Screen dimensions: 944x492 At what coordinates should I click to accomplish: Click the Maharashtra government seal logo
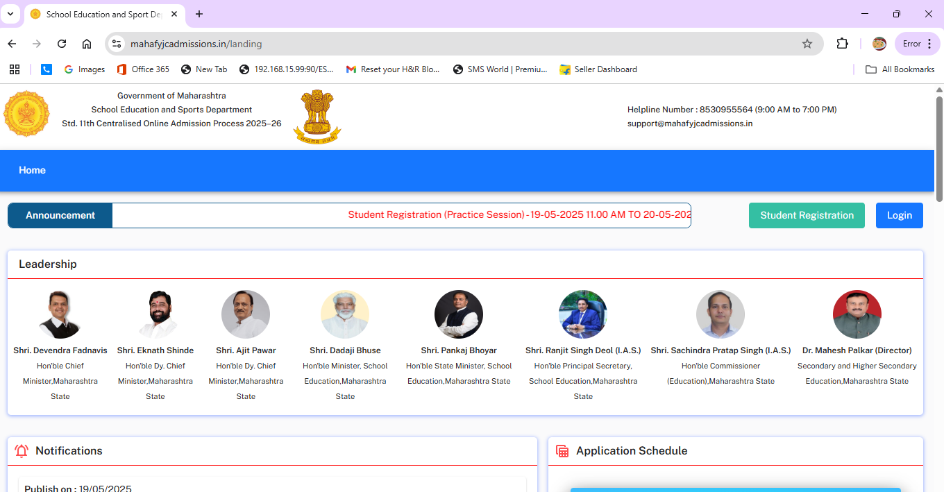click(26, 113)
